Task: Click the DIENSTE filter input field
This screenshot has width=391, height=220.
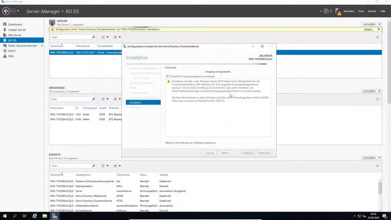Action: (x=71, y=166)
